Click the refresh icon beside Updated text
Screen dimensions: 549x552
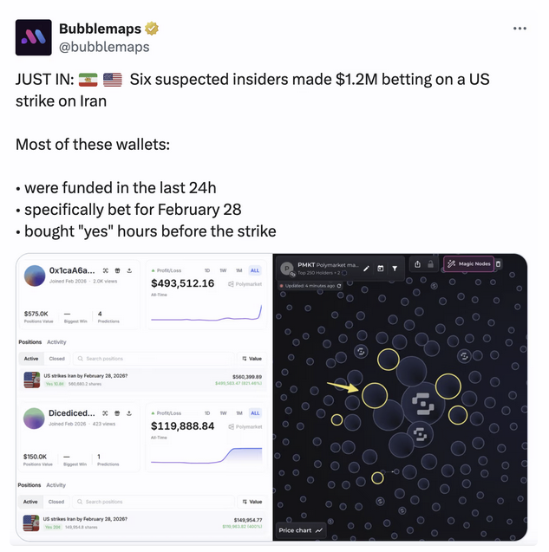(339, 286)
